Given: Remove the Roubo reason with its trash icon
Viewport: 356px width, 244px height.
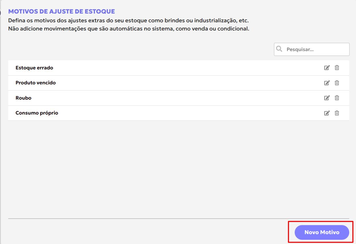Looking at the screenshot, I should tap(337, 98).
